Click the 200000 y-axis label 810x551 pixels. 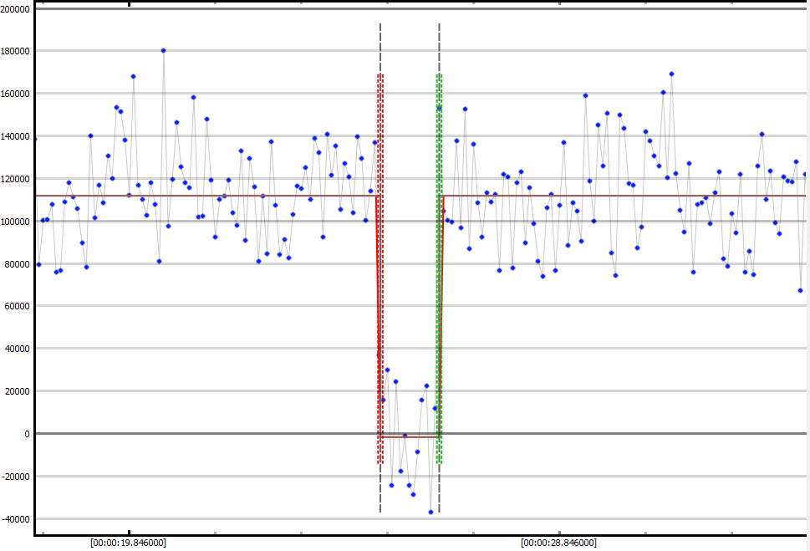(17, 9)
